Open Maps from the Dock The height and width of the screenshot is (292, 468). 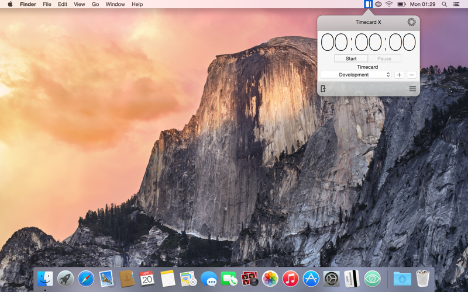tap(188, 279)
